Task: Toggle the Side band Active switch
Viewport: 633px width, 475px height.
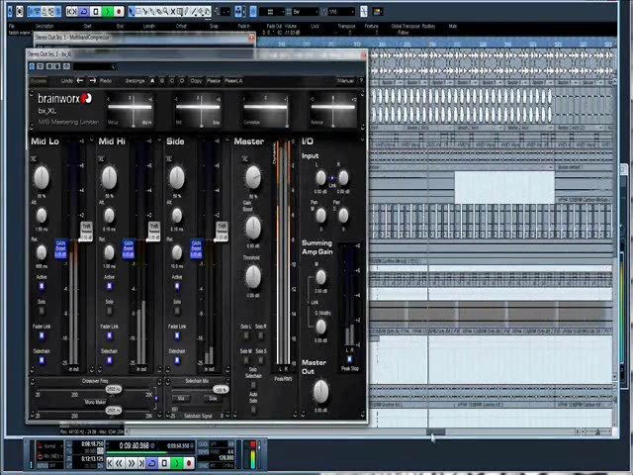Action: pyautogui.click(x=177, y=286)
